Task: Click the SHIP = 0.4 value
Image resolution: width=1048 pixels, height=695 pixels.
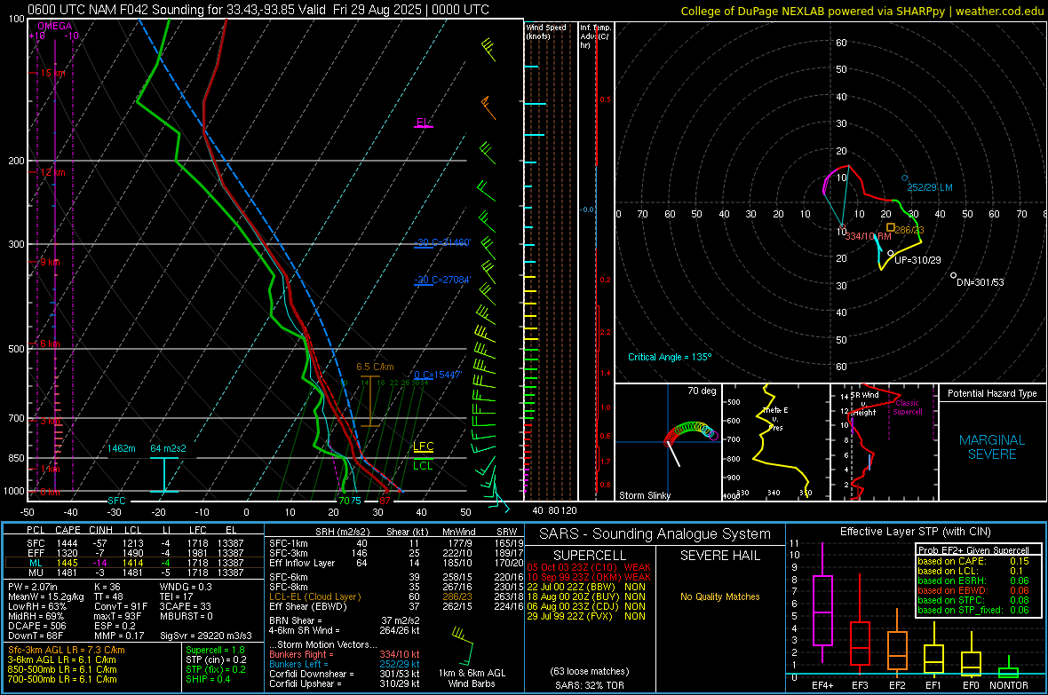Action: point(209,680)
